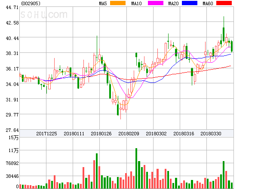The height and width of the screenshot is (189, 258).
Task: Click the 15万 volume axis label
Action: (13, 137)
